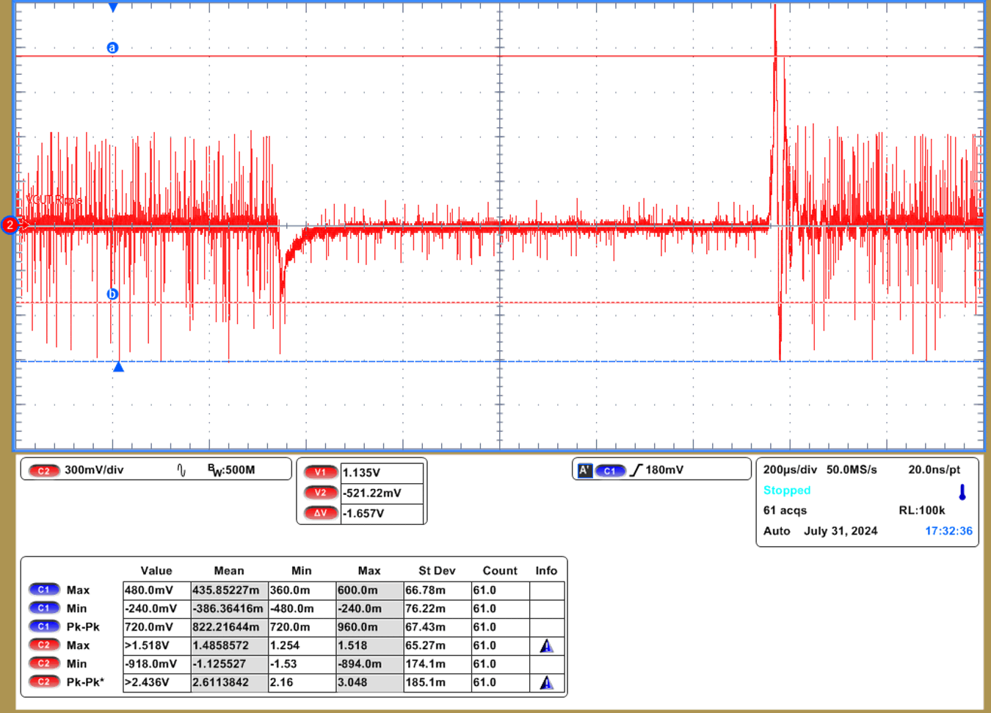Open the 200µs/div horizontal scale setting
Screen dimensions: 991x713
pos(790,470)
